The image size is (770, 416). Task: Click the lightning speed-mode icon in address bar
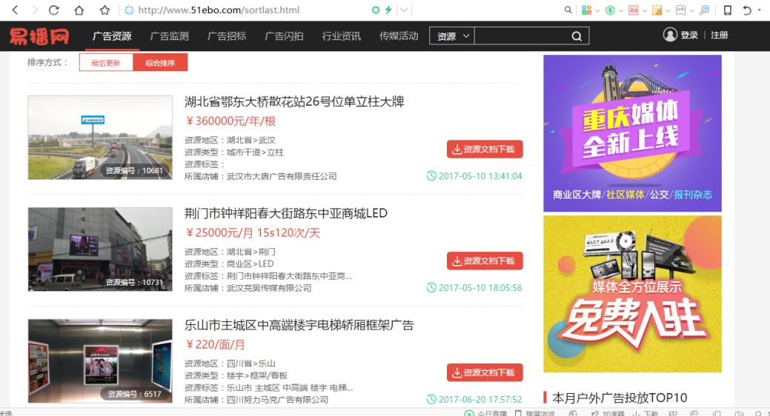(389, 10)
